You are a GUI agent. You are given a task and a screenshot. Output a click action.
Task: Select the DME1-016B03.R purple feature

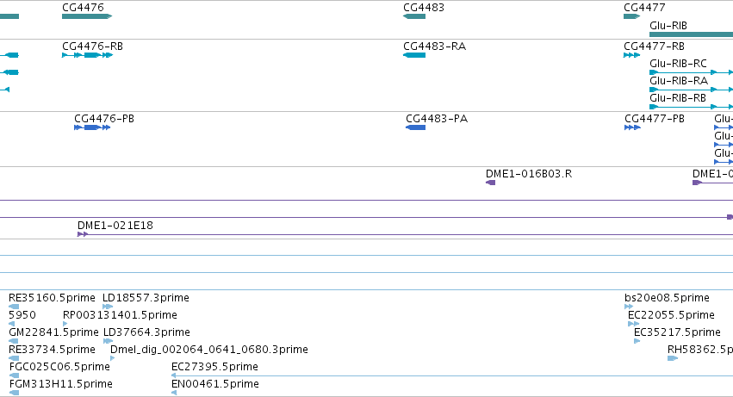click(490, 183)
